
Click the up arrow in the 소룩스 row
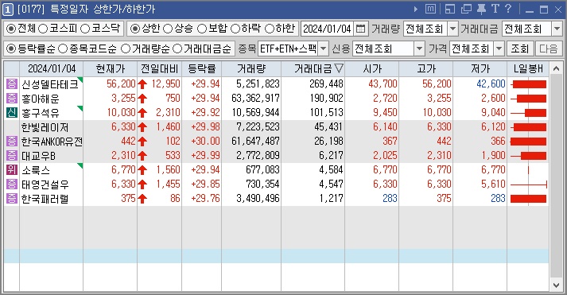tap(142, 170)
